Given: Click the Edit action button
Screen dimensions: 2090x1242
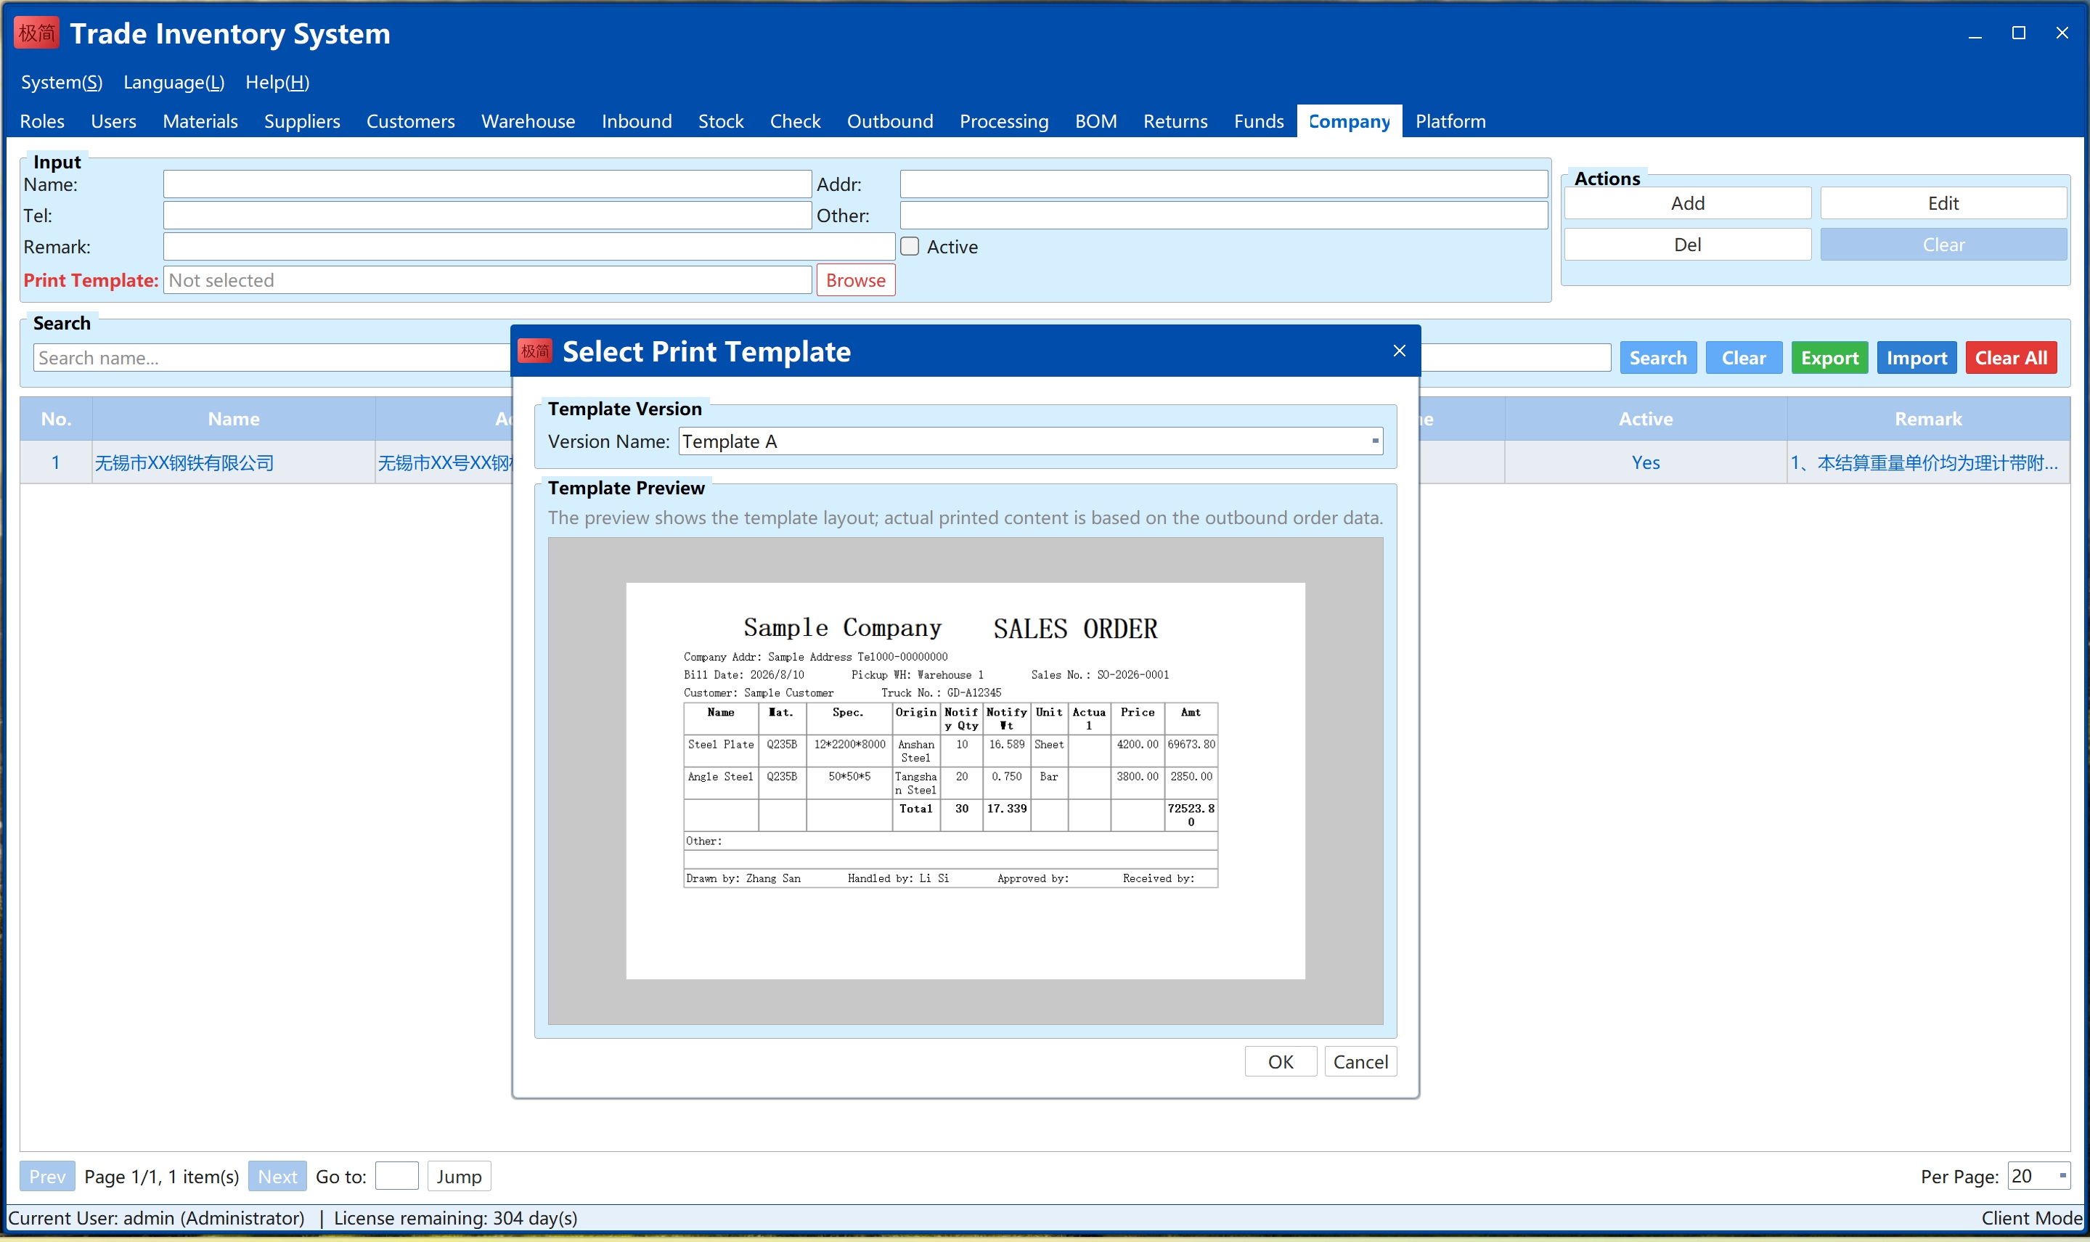Looking at the screenshot, I should [x=1943, y=203].
